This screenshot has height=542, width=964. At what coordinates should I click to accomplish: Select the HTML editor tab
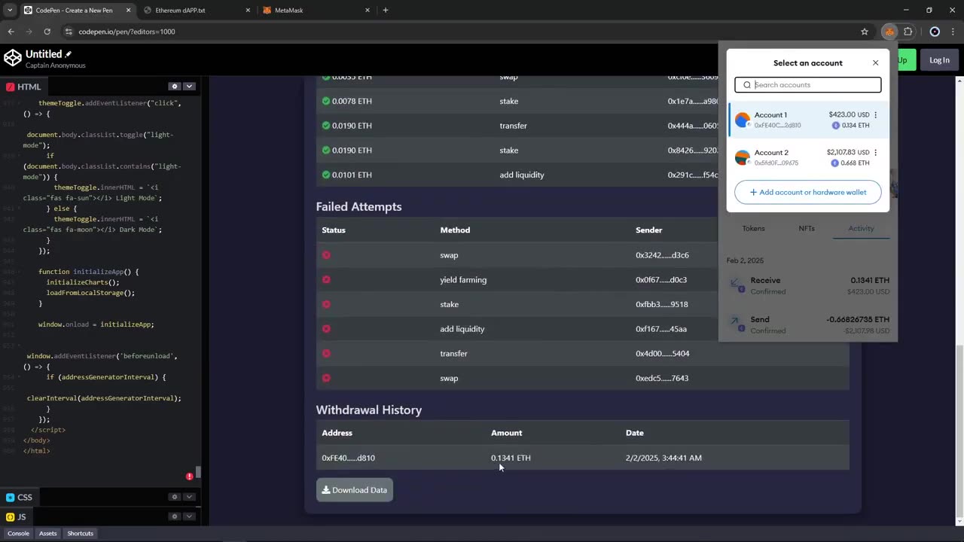coord(23,87)
